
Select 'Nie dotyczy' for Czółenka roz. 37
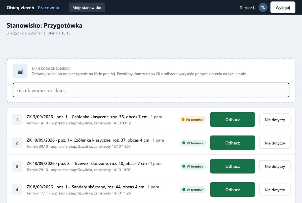[x=275, y=143]
